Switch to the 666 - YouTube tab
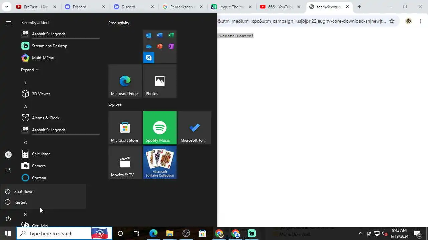428x240 pixels. coord(280,7)
